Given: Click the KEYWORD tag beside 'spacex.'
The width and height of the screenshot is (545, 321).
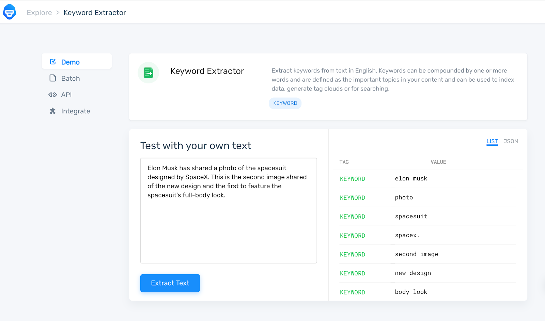Looking at the screenshot, I should (353, 236).
